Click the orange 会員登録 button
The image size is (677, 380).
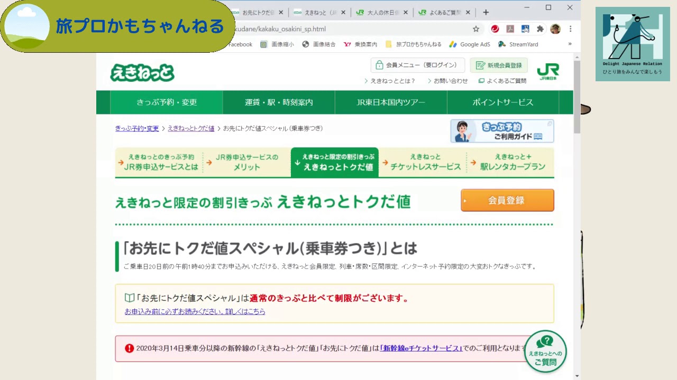click(507, 200)
